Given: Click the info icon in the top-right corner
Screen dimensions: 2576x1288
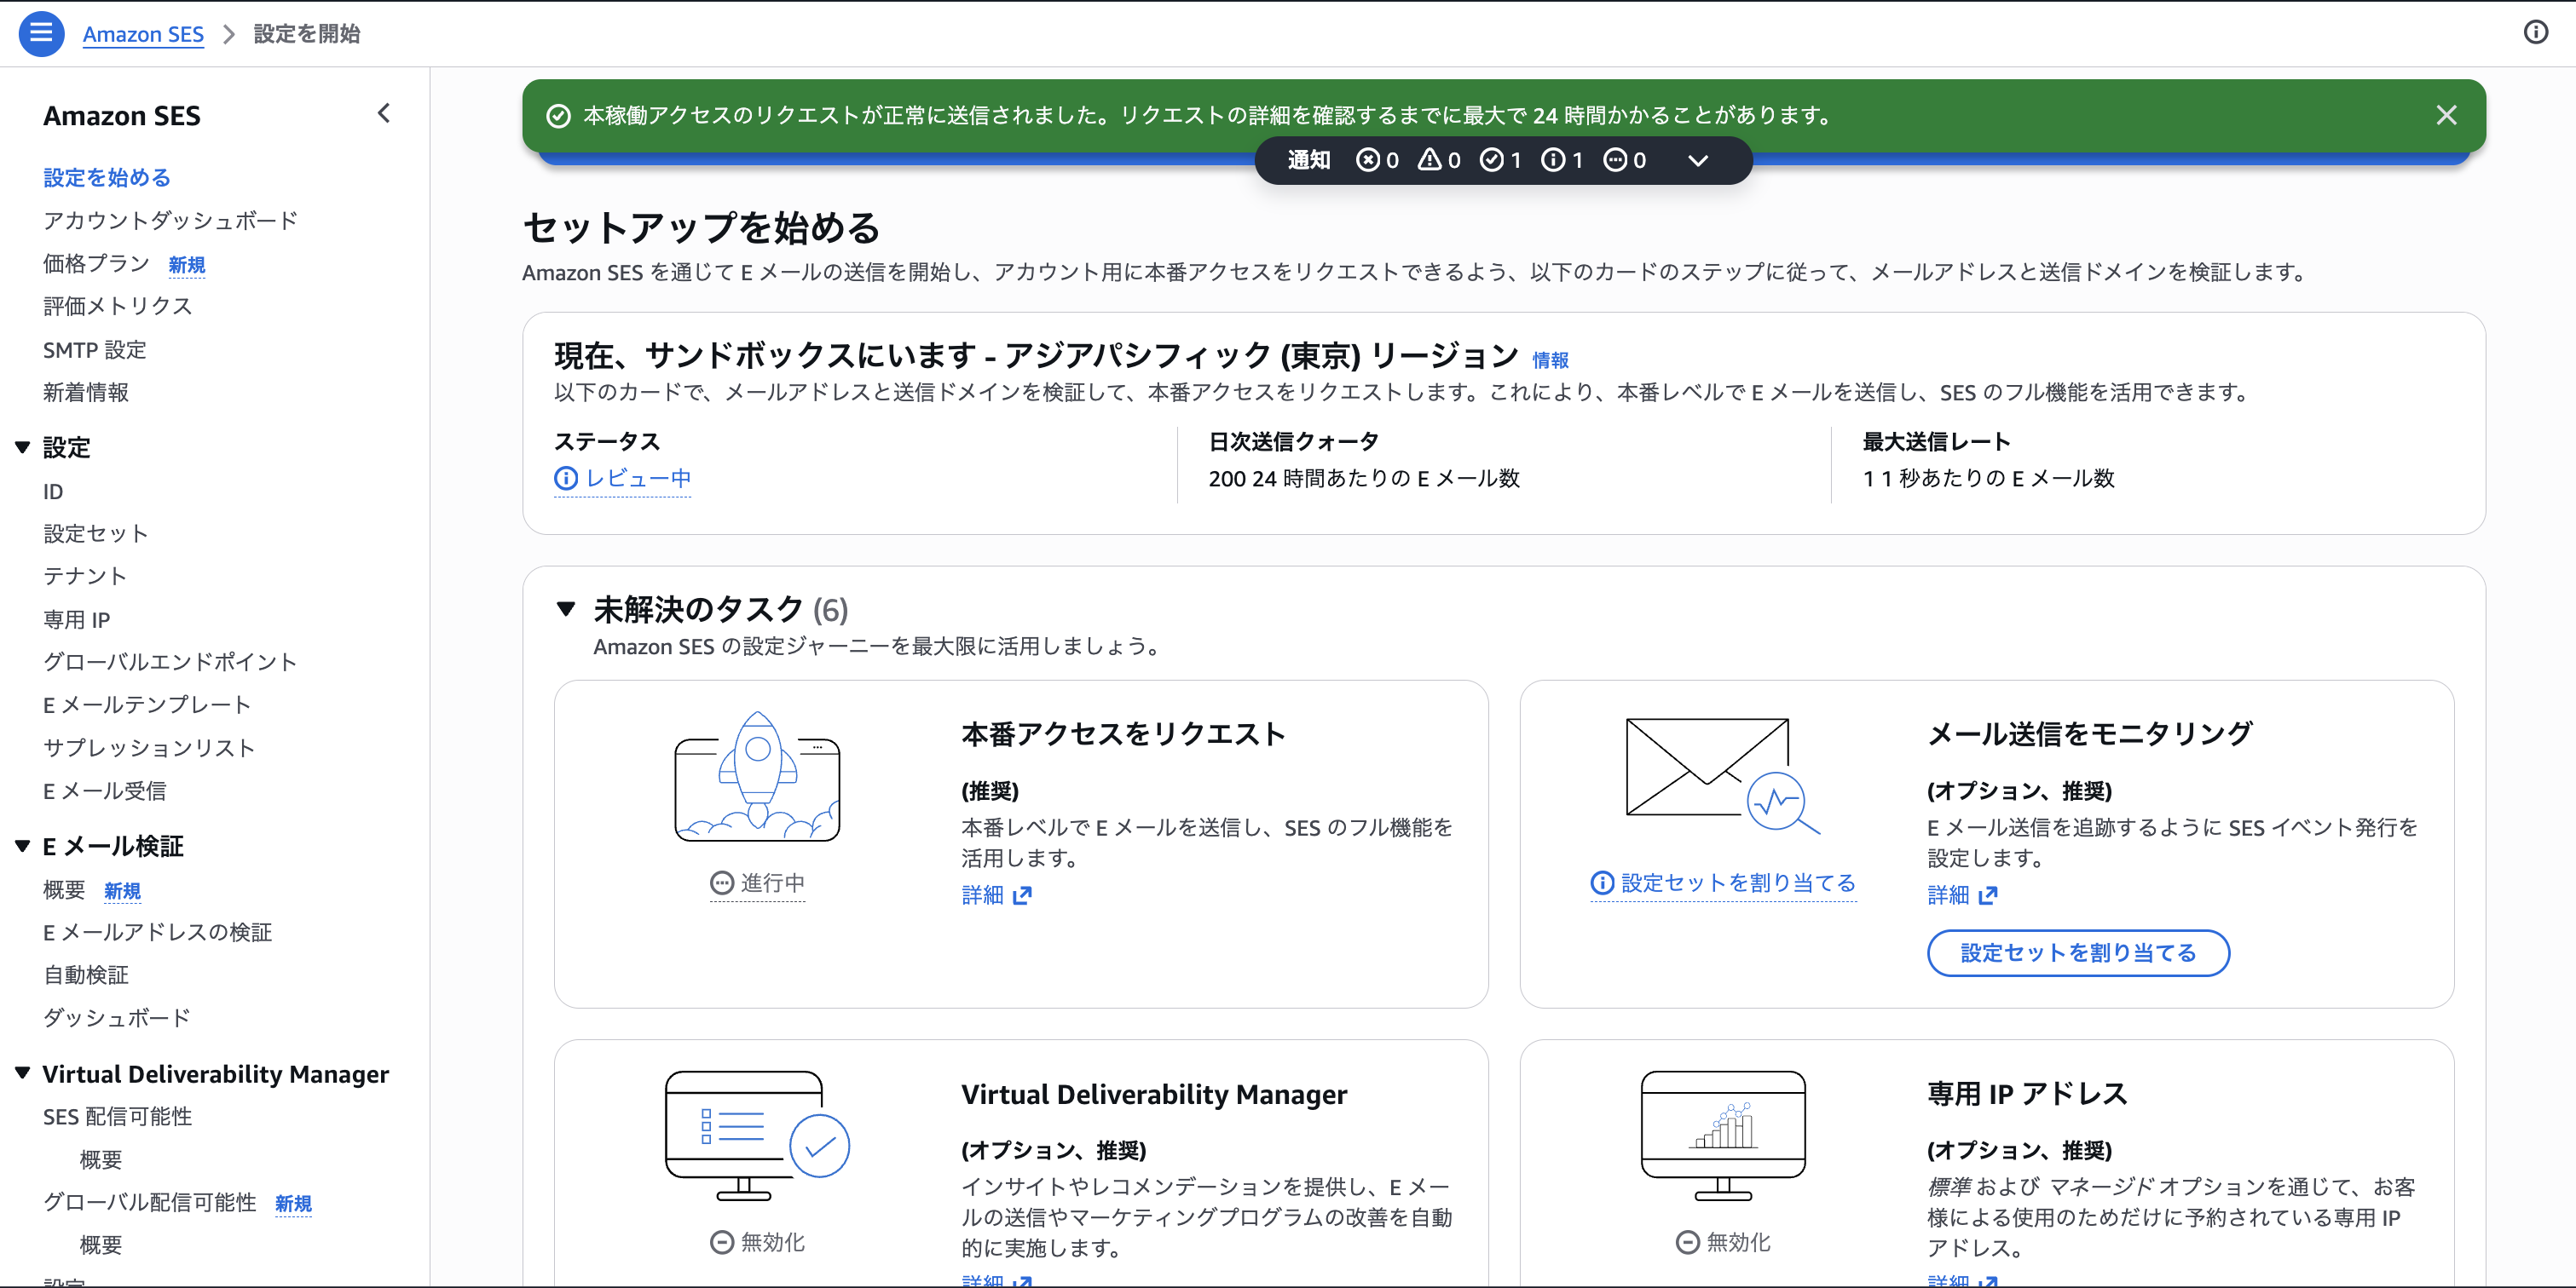Looking at the screenshot, I should click(x=2535, y=33).
